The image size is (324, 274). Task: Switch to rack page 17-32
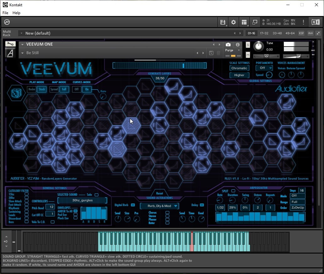(264, 33)
